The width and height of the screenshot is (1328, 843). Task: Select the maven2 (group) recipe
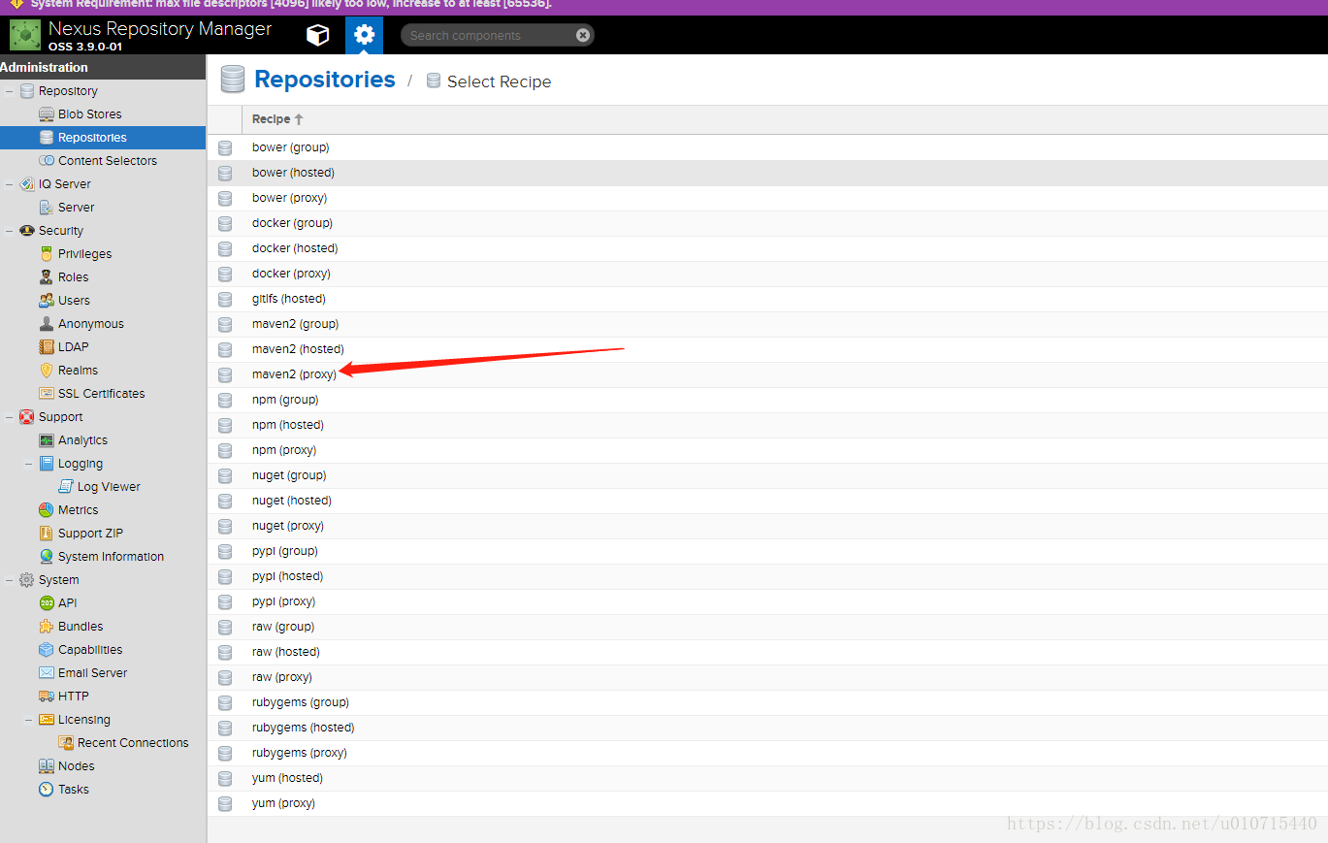click(767, 324)
